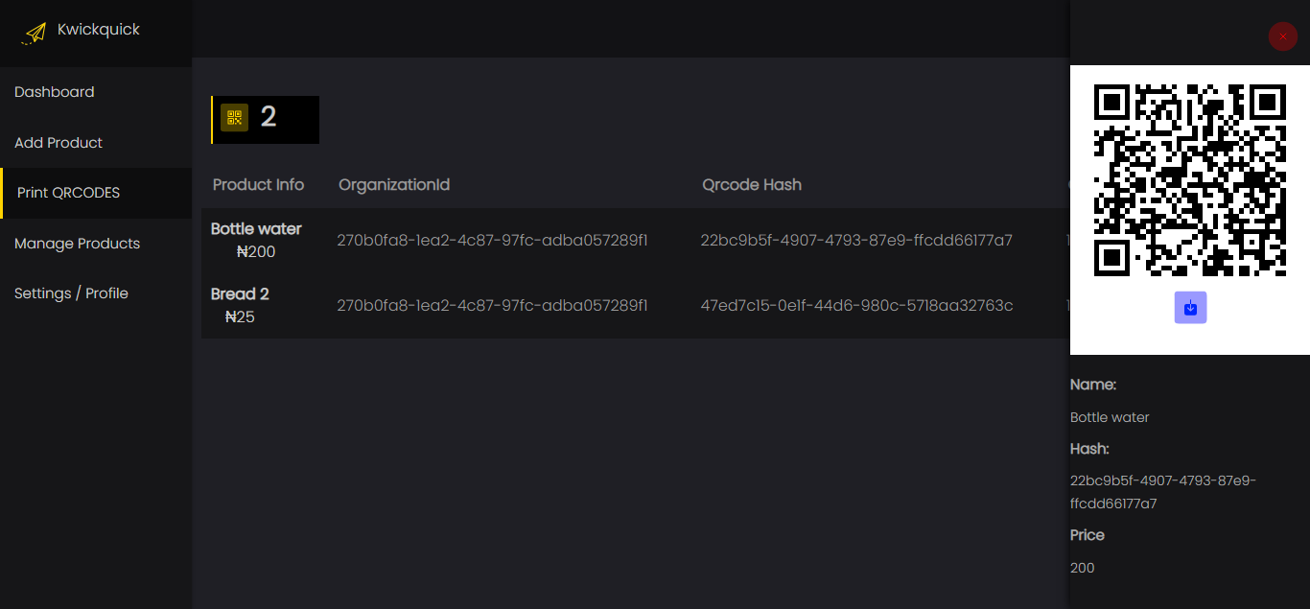This screenshot has width=1310, height=609.
Task: Click the Hash: label in details panel
Action: pos(1089,449)
